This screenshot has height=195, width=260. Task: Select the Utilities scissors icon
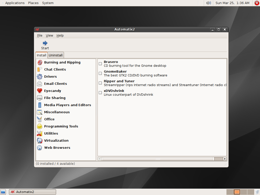[x=40, y=133]
